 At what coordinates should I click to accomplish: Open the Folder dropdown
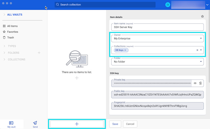point(201,62)
